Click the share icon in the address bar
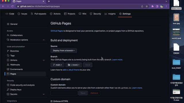 tap(142, 6)
